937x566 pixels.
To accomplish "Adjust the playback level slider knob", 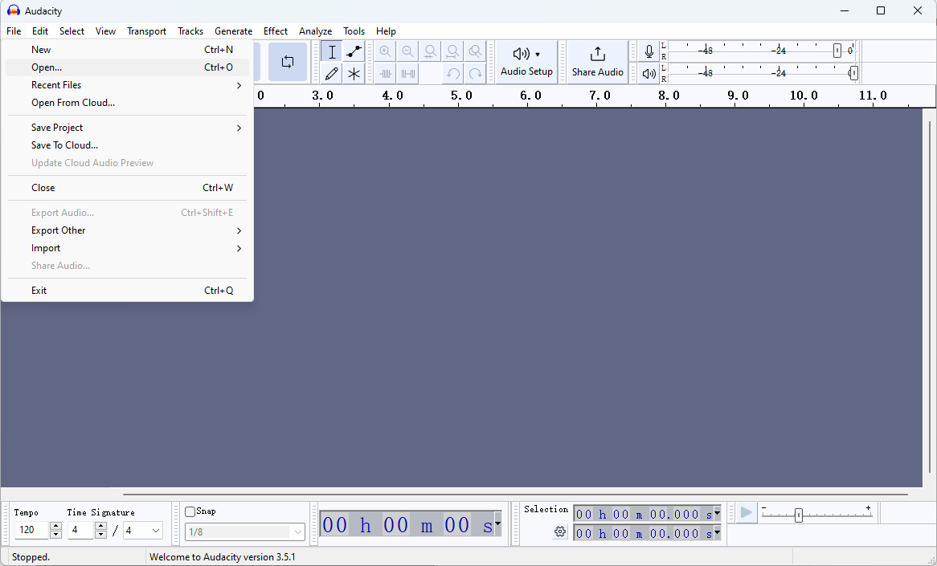I will click(x=854, y=73).
